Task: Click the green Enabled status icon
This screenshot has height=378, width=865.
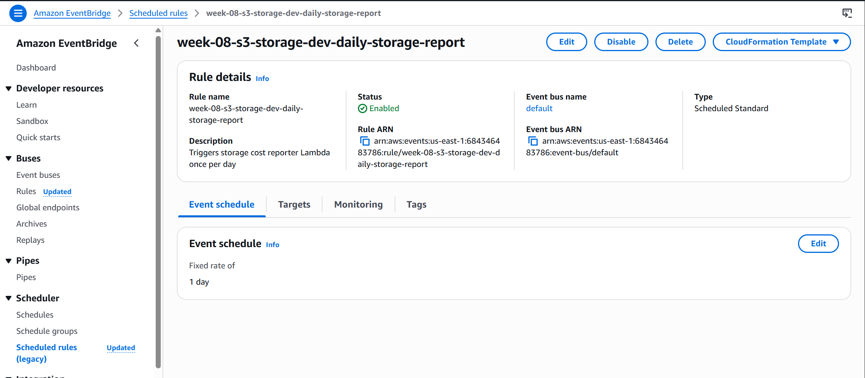Action: coord(363,108)
